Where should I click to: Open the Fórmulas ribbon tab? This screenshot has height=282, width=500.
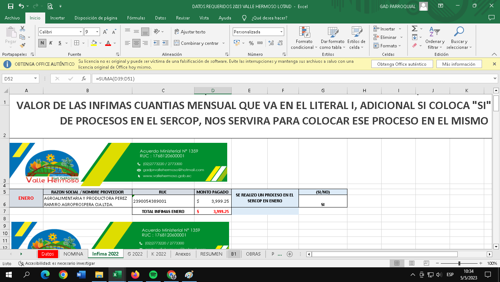coord(136,18)
